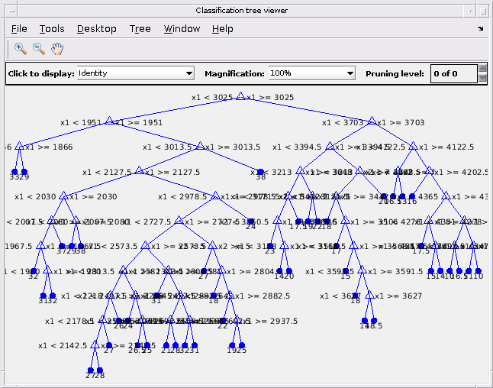
Task: Click the dock arrow icon at menu bar right
Action: (481, 28)
